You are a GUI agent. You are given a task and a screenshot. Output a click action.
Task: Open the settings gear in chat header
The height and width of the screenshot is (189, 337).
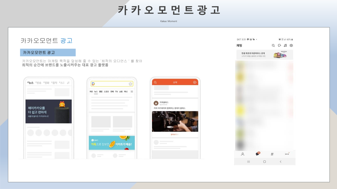(x=291, y=45)
